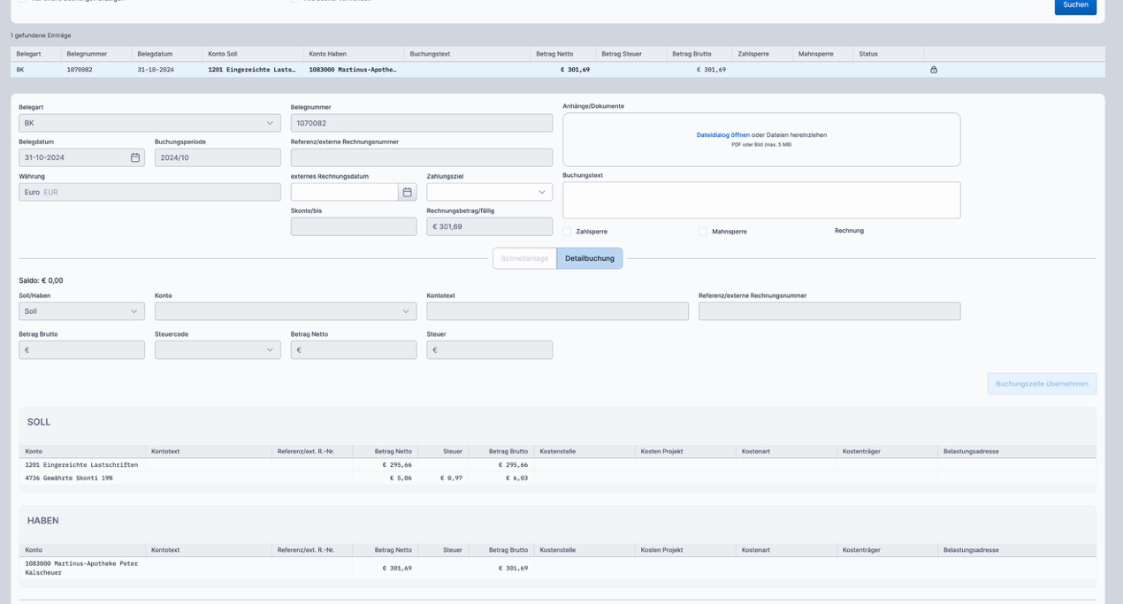Viewport: 1123px width, 604px height.
Task: Toggle the Mahnsperre checkbox
Action: point(703,232)
